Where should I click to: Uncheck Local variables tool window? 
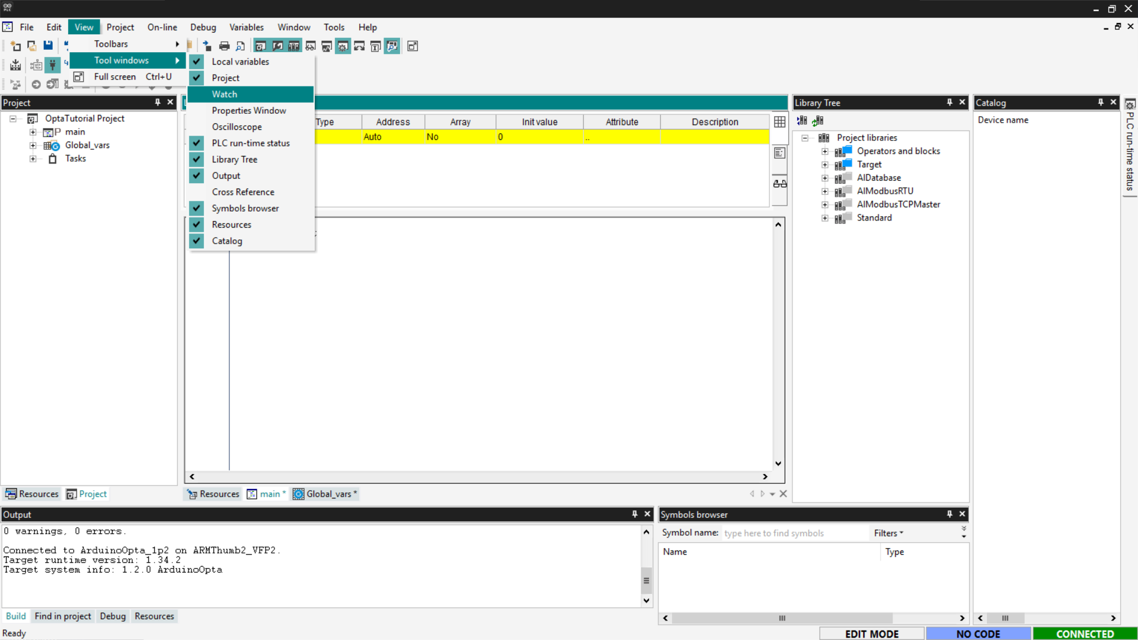point(240,62)
